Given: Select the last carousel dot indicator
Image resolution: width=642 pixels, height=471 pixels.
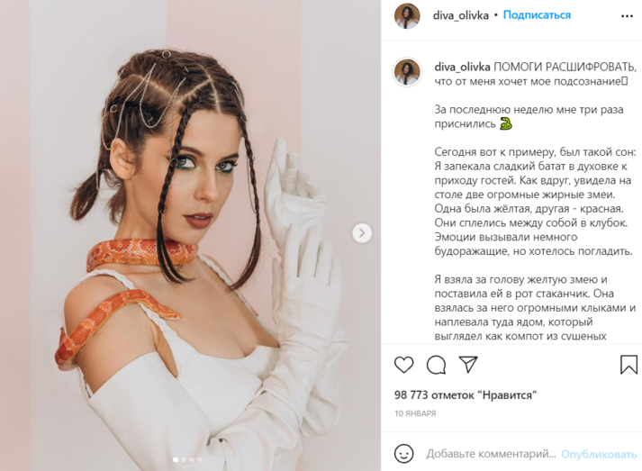Looking at the screenshot, I should (199, 459).
